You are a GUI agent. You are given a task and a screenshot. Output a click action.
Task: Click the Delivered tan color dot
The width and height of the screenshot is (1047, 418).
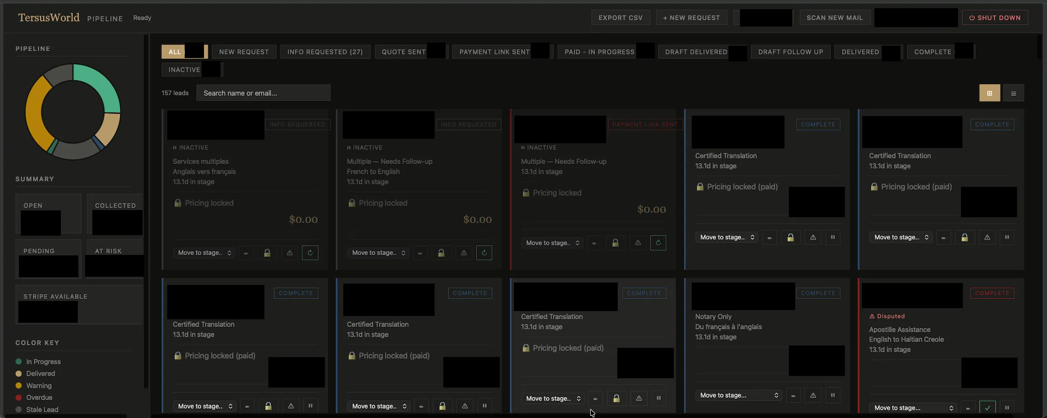(x=19, y=373)
